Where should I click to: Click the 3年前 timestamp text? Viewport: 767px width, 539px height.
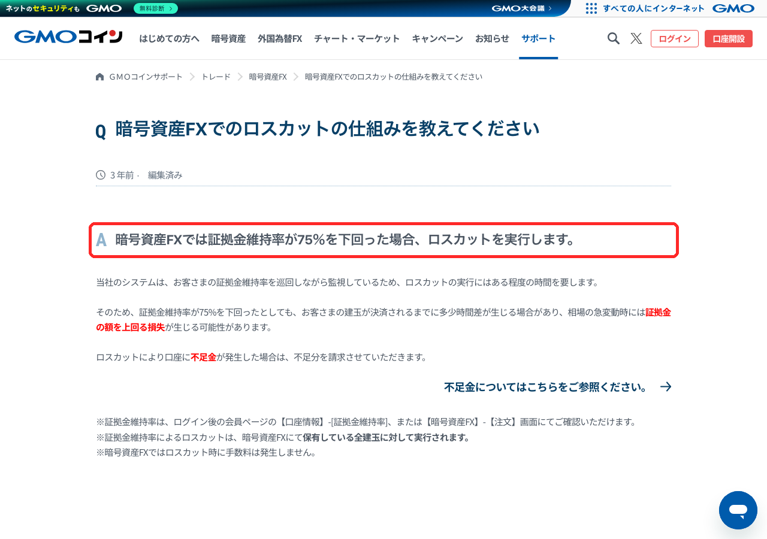(x=122, y=175)
